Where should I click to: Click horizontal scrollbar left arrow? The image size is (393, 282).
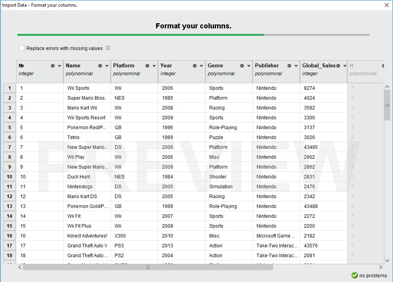(20, 267)
